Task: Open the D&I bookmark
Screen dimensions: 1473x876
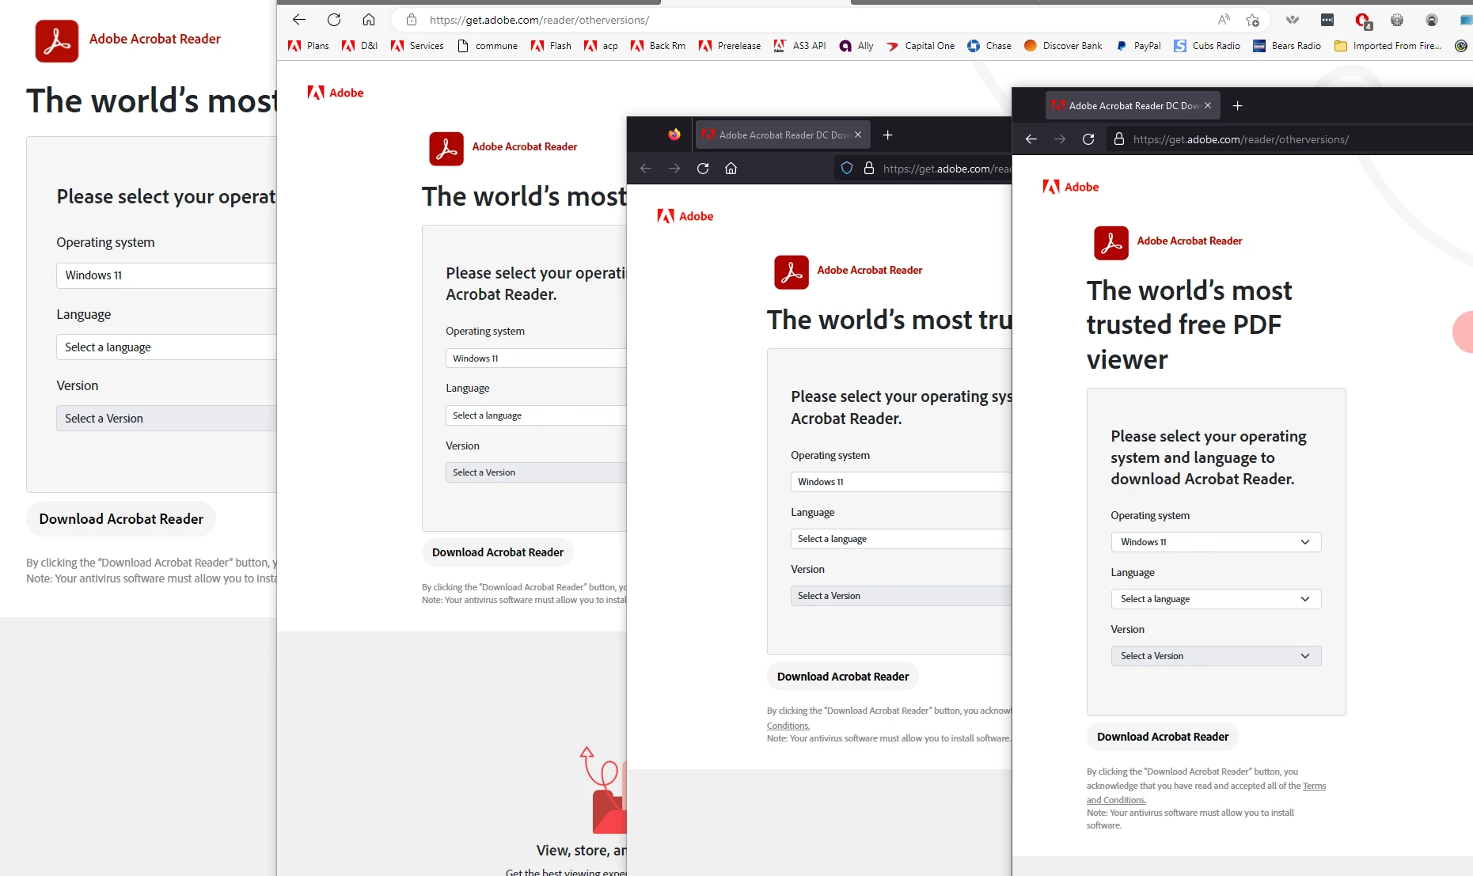Action: click(x=359, y=46)
